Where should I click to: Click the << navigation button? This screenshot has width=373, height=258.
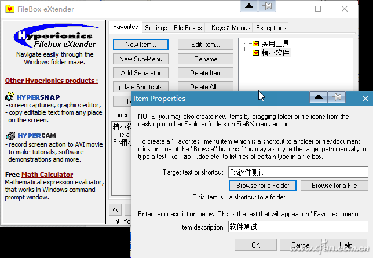click(115, 210)
